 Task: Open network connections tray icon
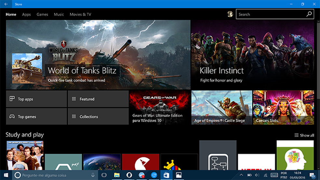tap(265, 175)
